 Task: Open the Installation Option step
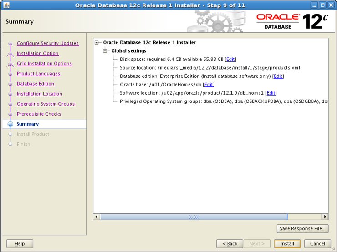[38, 54]
